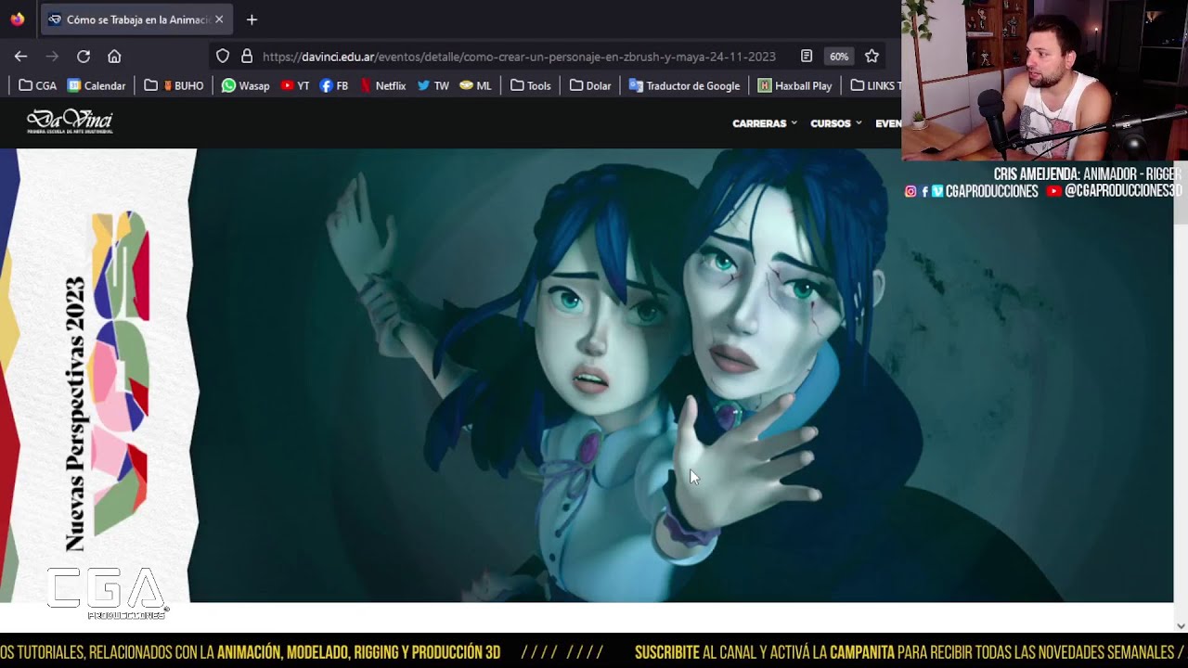
Task: Open the TW Twitter bookmark
Action: 433,85
